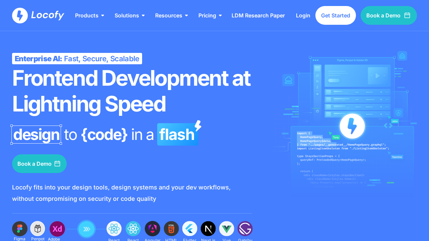Image resolution: width=429 pixels, height=241 pixels.
Task: Select the Adobe XD icon
Action: point(57,229)
